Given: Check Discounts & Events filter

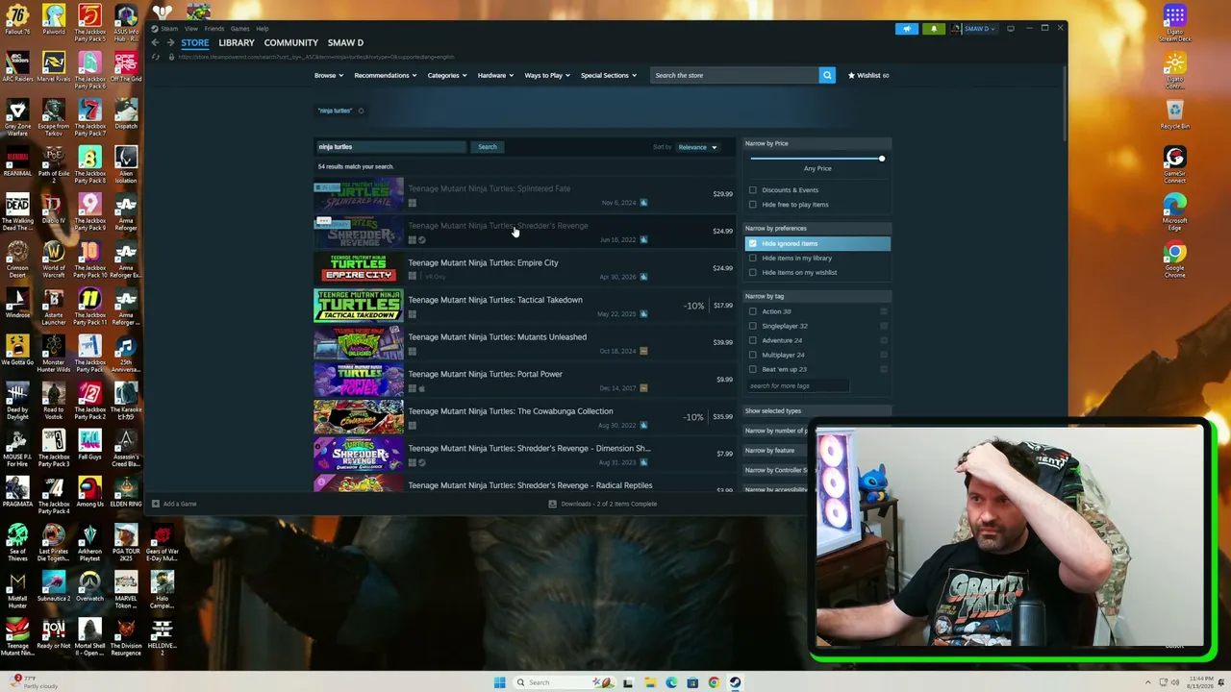Looking at the screenshot, I should click(753, 190).
